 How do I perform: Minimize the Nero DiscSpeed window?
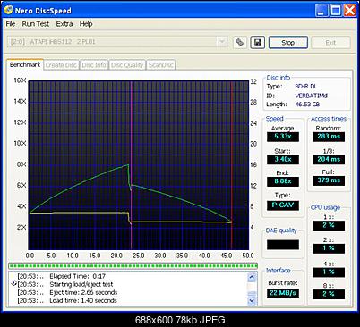click(x=321, y=11)
